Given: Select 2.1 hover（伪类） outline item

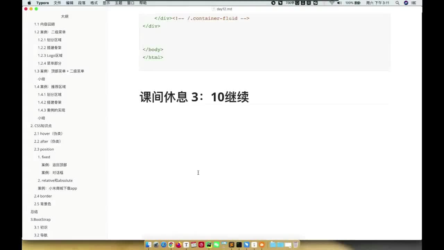Looking at the screenshot, I should (x=48, y=134).
